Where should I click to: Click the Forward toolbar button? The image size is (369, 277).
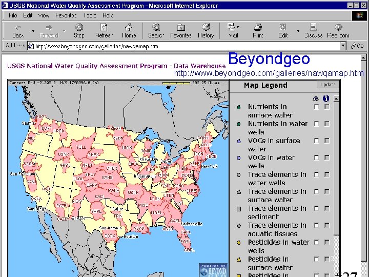[49, 31]
